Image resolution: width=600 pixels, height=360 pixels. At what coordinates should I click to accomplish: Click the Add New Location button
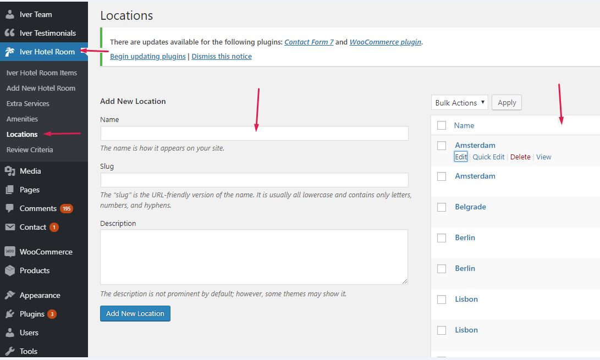(x=135, y=314)
